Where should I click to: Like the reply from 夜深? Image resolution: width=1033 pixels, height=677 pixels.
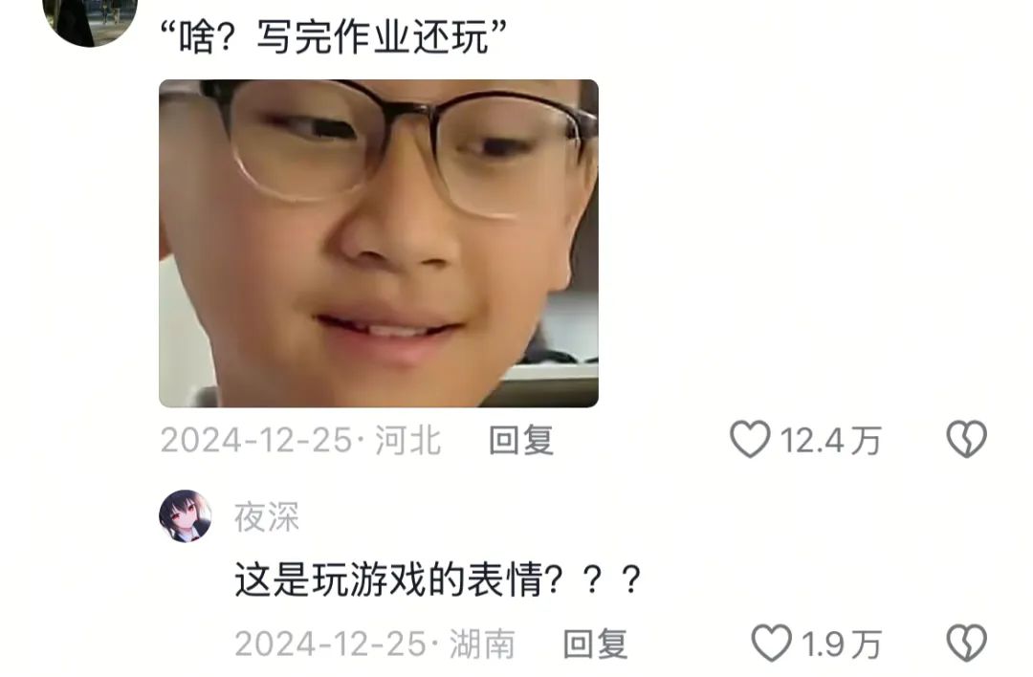click(x=771, y=644)
